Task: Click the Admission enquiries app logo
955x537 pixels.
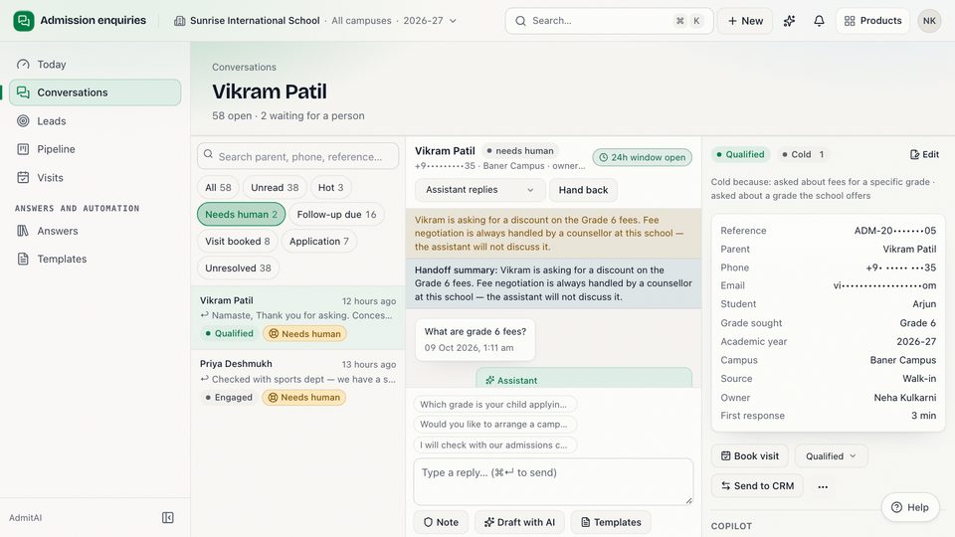Action: coord(24,20)
